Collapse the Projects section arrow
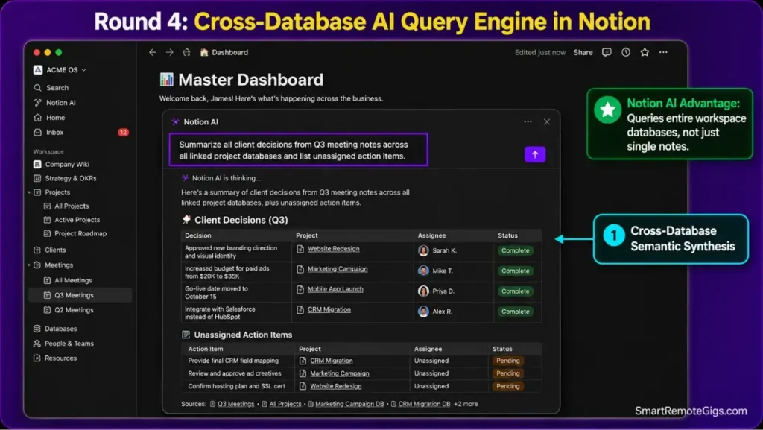The image size is (763, 430). [29, 192]
